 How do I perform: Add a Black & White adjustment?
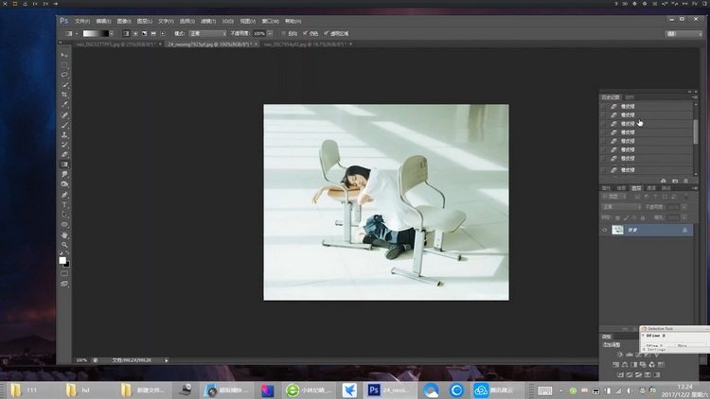(x=634, y=365)
